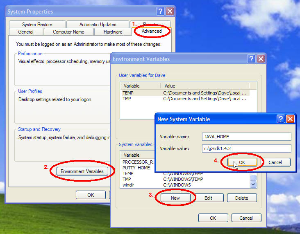
Task: Close the System Properties window
Action: [x=170, y=11]
